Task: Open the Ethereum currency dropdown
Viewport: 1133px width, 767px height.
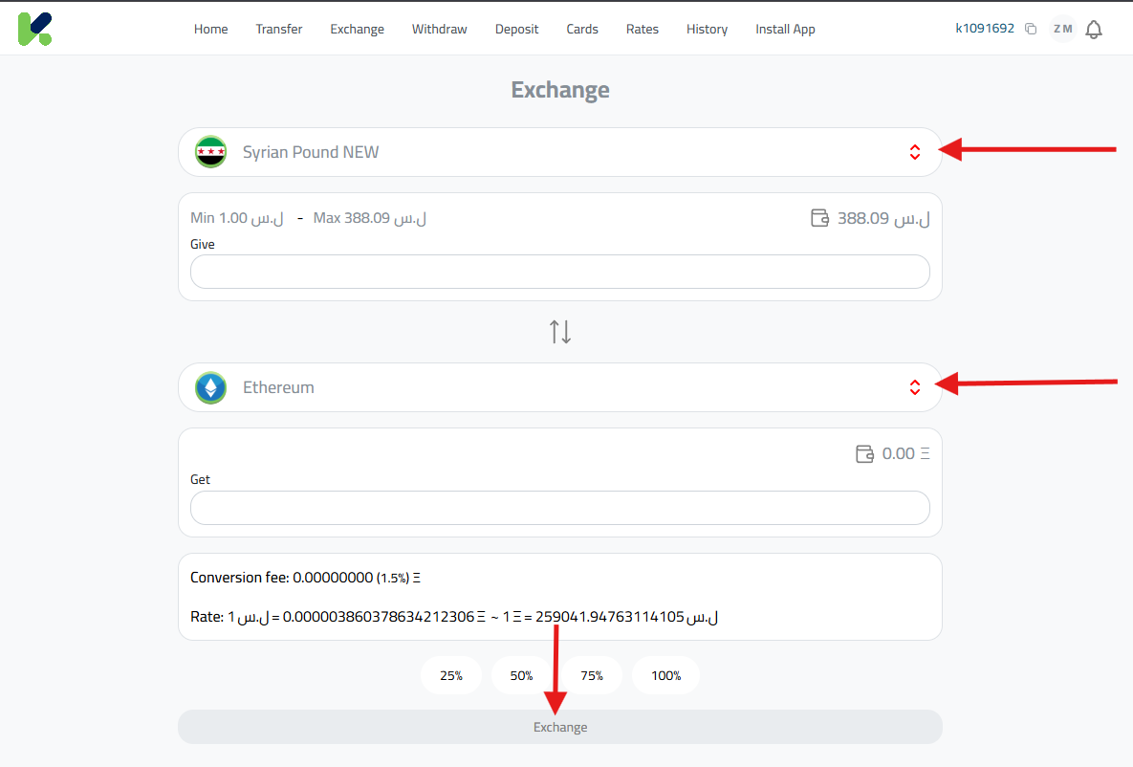Action: coord(559,386)
